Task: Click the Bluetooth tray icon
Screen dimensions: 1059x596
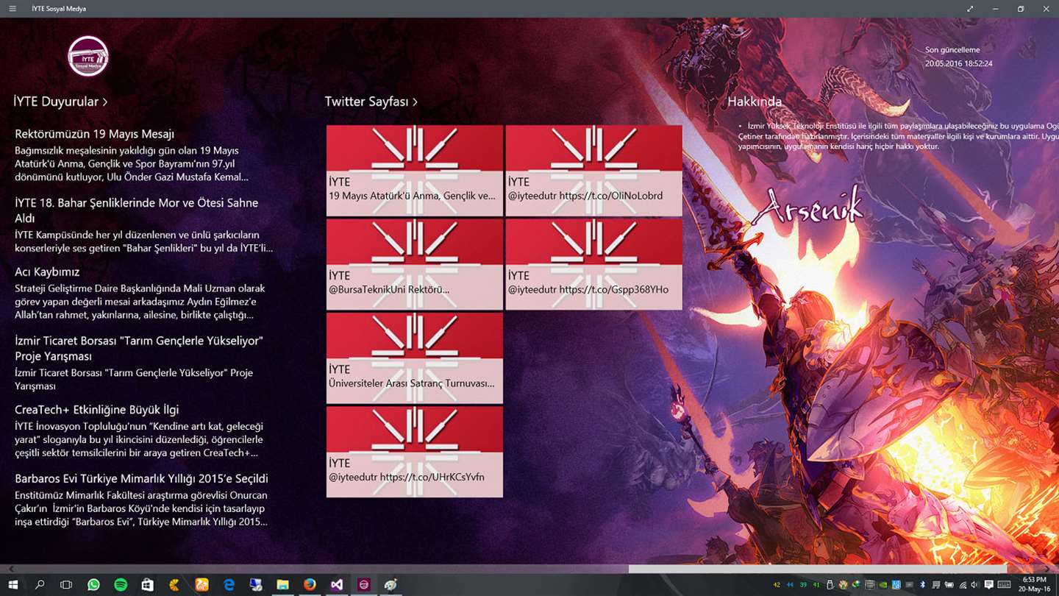Action: [922, 584]
